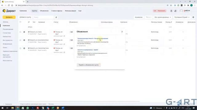The height and width of the screenshot is (110, 197).
Task: Open Кампании in the left sidebar
Action: (x=6, y=26)
